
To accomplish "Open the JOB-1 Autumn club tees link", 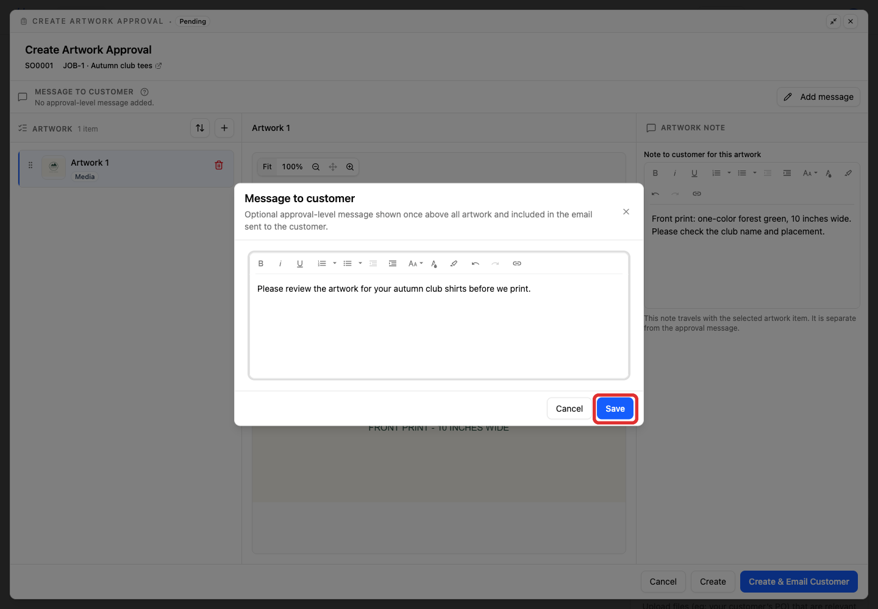I will click(112, 66).
